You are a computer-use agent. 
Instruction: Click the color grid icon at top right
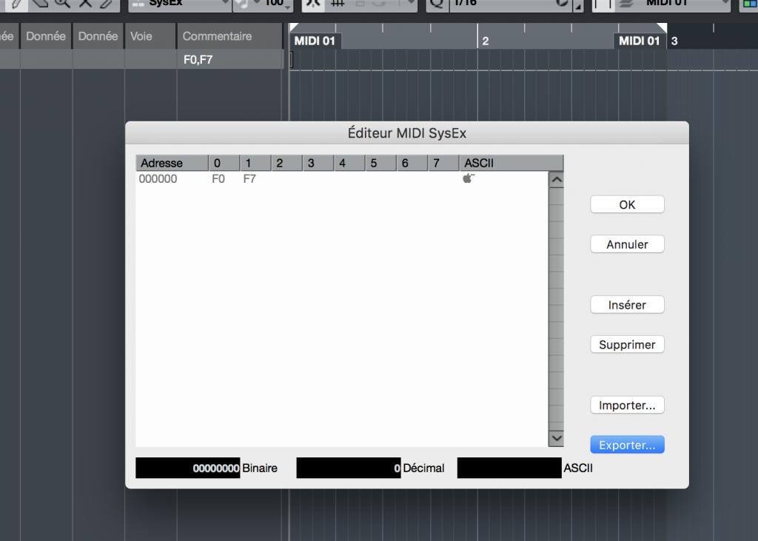point(749,3)
